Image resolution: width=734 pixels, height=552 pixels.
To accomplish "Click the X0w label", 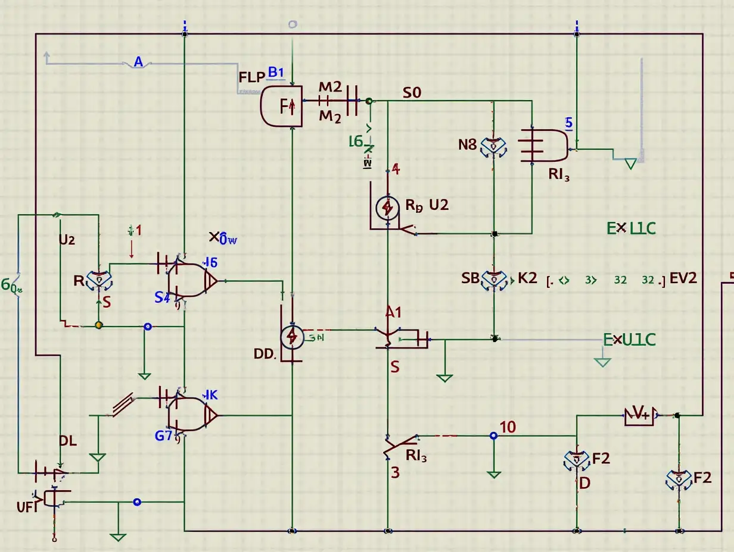I will click(x=223, y=238).
